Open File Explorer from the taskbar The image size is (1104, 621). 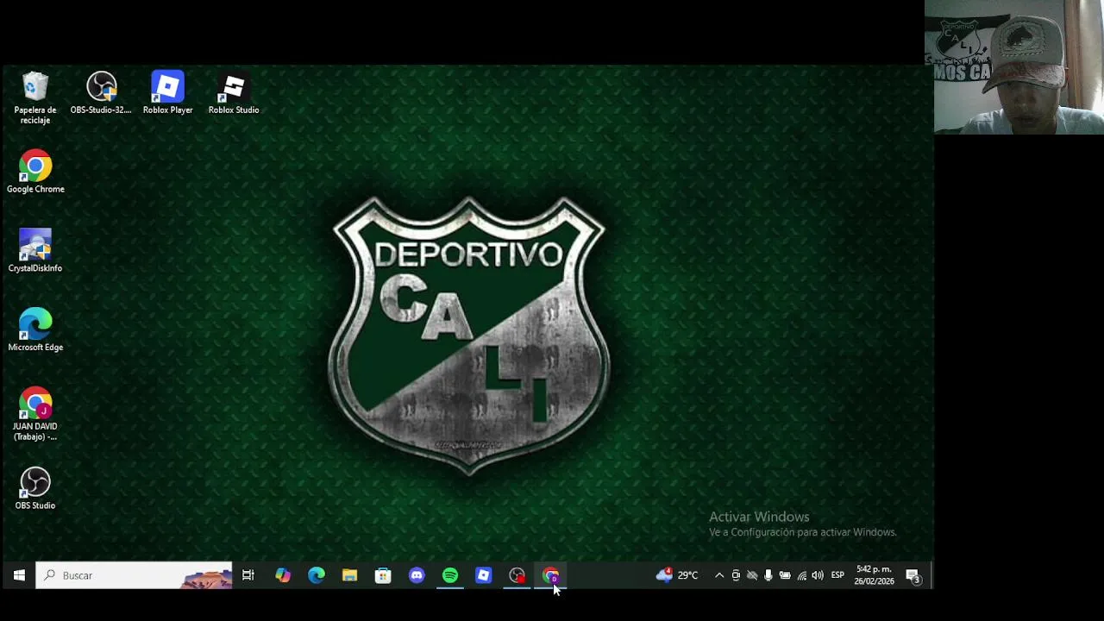point(349,575)
